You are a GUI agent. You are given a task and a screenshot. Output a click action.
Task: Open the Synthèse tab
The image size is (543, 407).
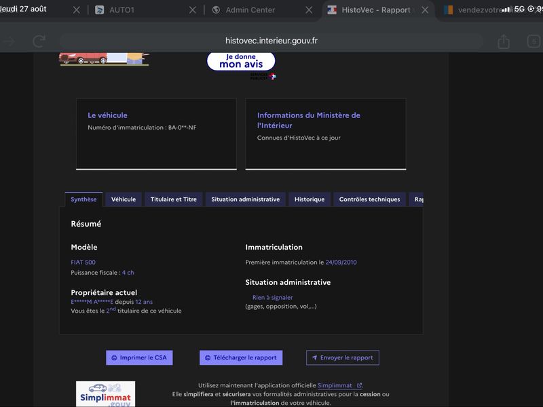click(83, 199)
